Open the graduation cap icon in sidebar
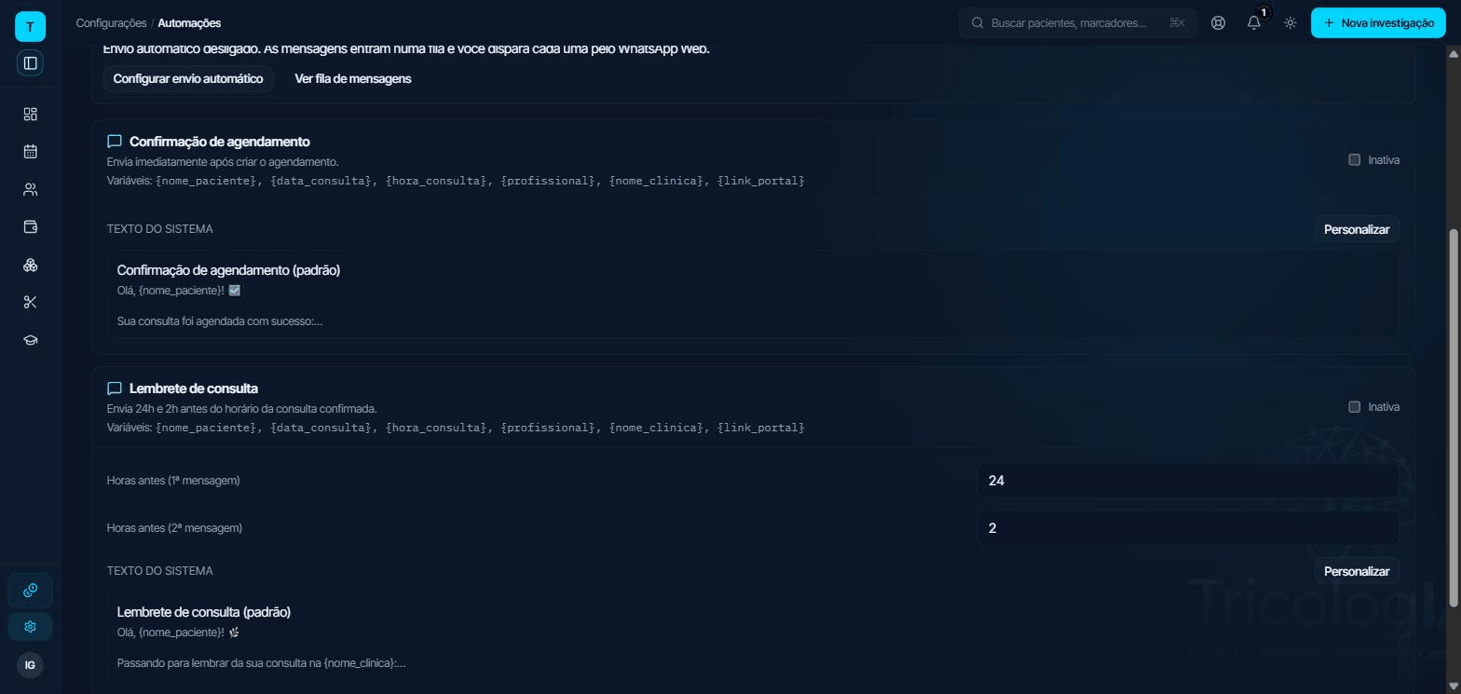The width and height of the screenshot is (1461, 694). point(30,340)
